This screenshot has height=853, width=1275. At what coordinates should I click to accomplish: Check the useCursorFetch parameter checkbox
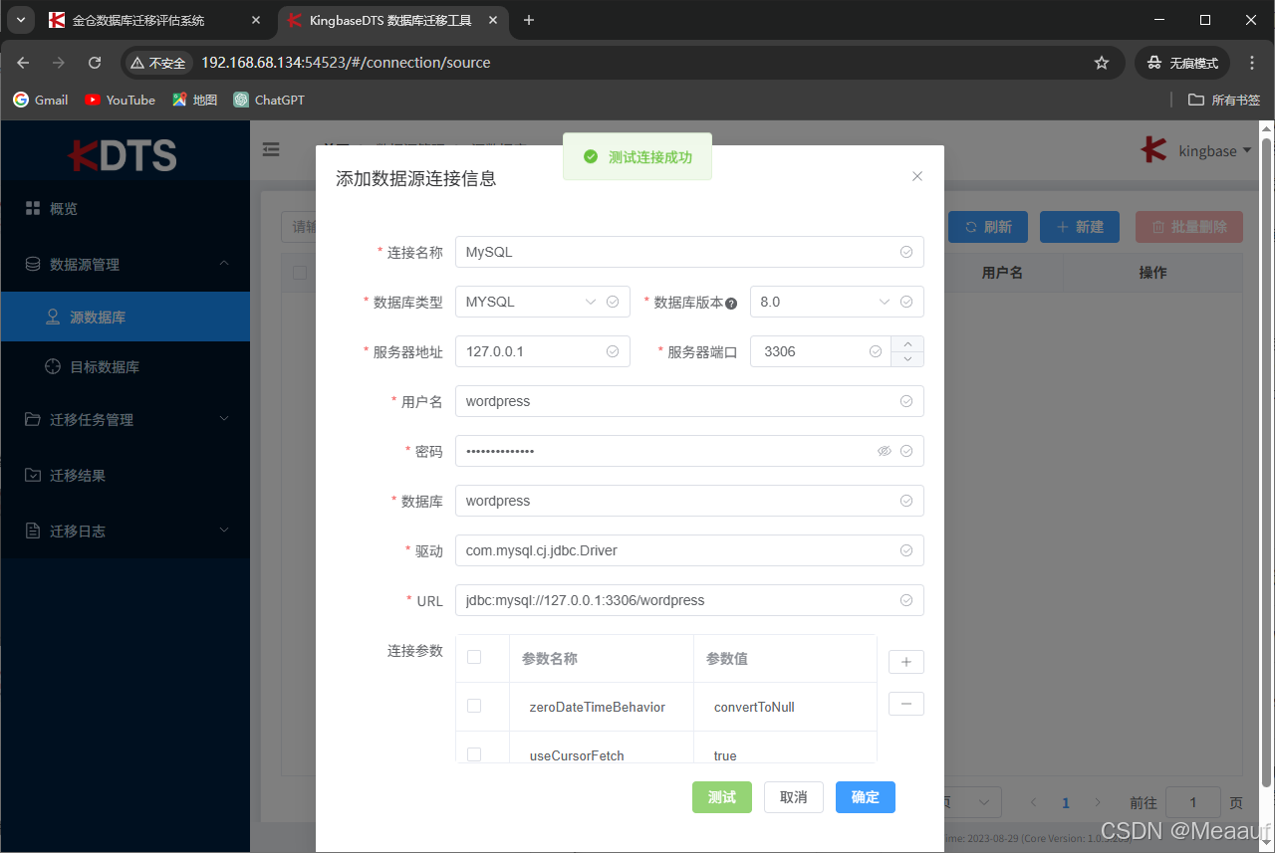click(x=474, y=754)
